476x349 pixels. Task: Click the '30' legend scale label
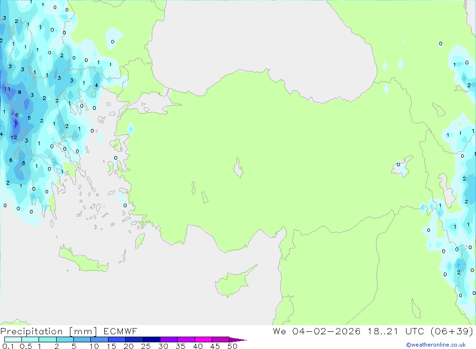point(163,346)
